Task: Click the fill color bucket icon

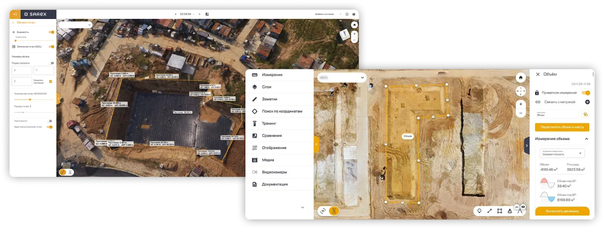Action: point(585,114)
